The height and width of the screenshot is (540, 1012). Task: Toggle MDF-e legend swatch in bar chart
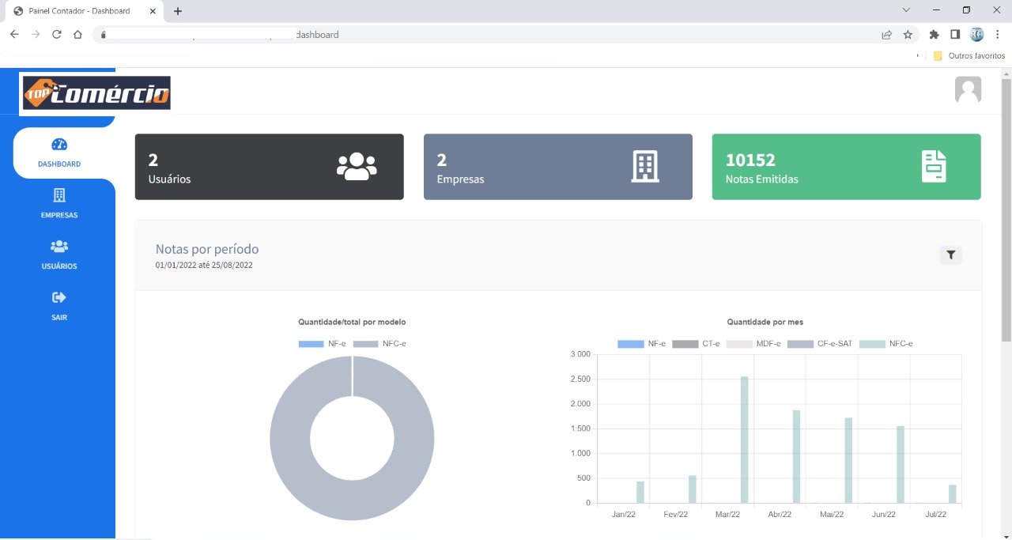739,344
